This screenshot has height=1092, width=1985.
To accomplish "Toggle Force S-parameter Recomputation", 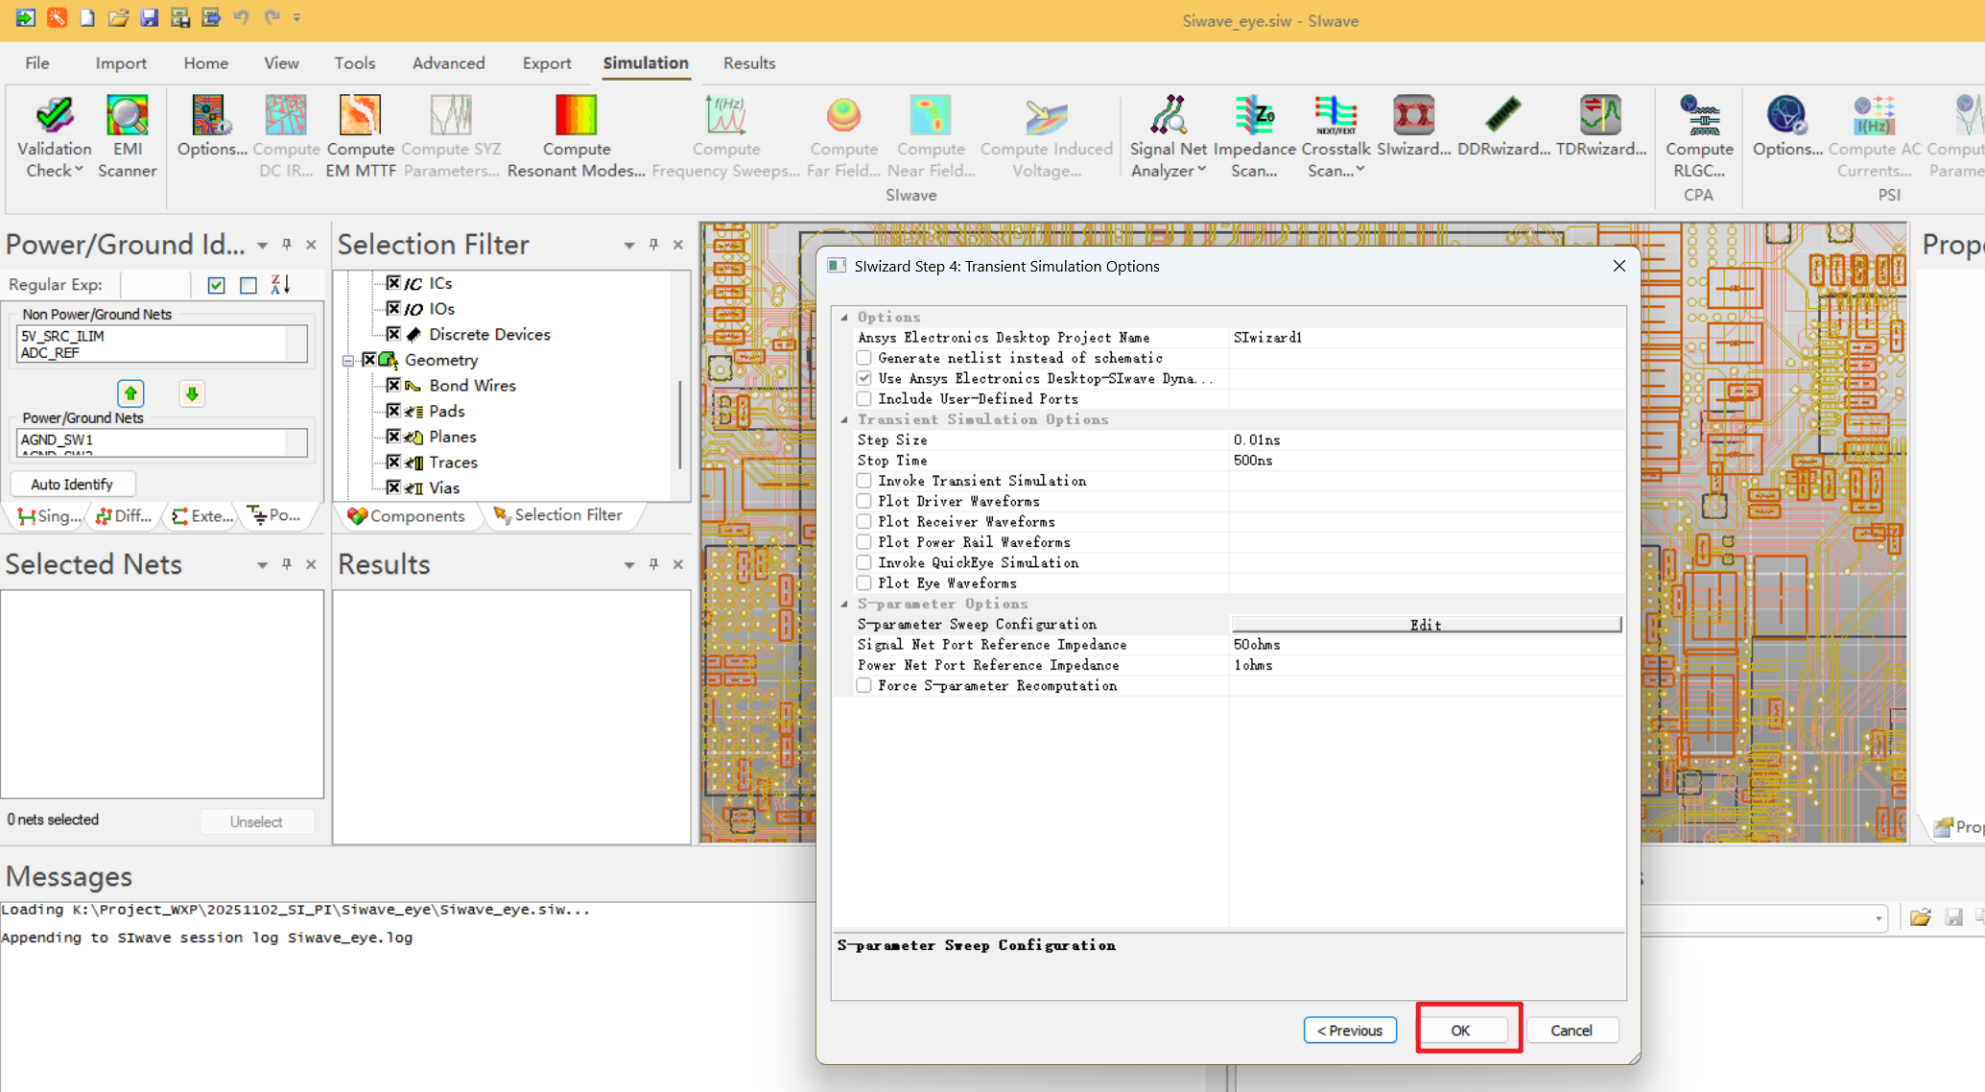I will (x=864, y=686).
